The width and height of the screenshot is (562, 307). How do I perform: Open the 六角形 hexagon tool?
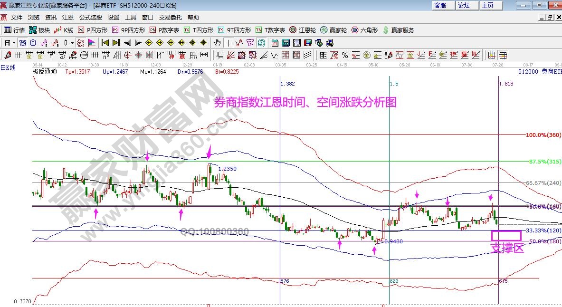click(x=364, y=29)
